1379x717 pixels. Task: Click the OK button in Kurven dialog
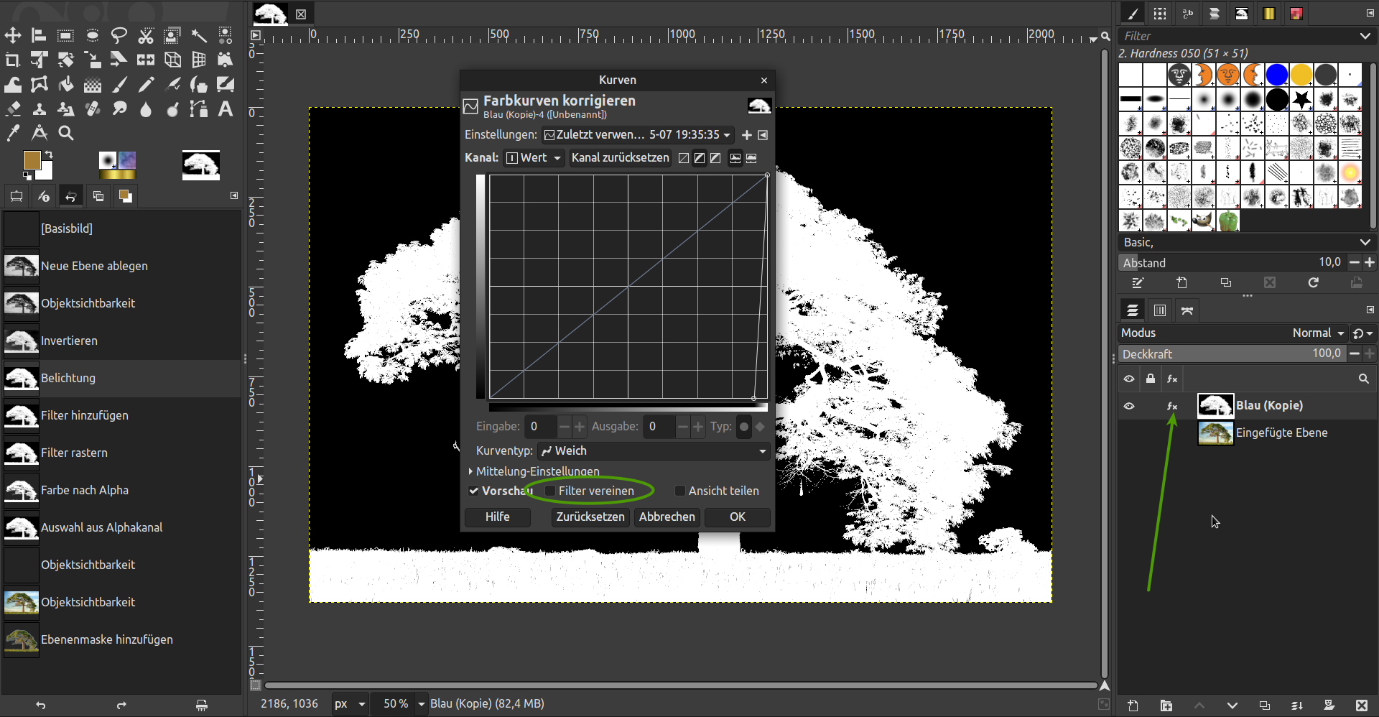738,517
